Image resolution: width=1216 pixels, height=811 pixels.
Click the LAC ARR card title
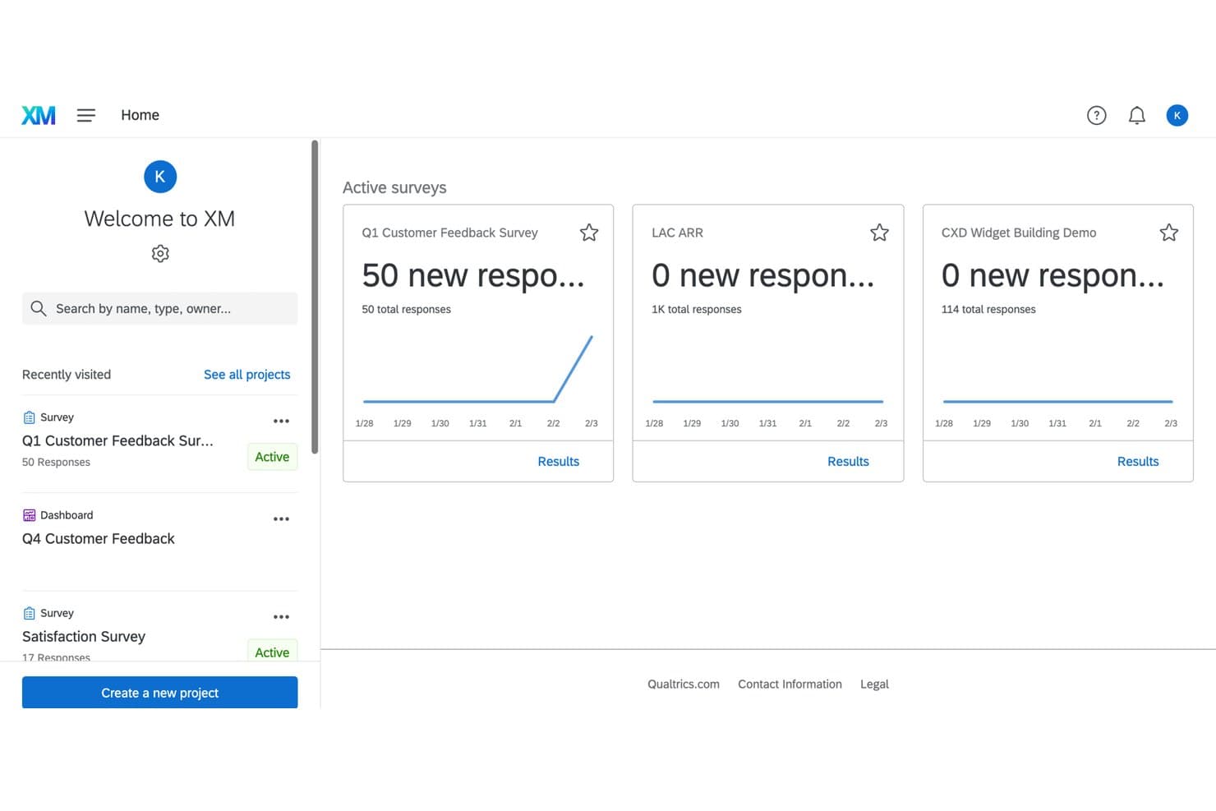[x=677, y=233]
